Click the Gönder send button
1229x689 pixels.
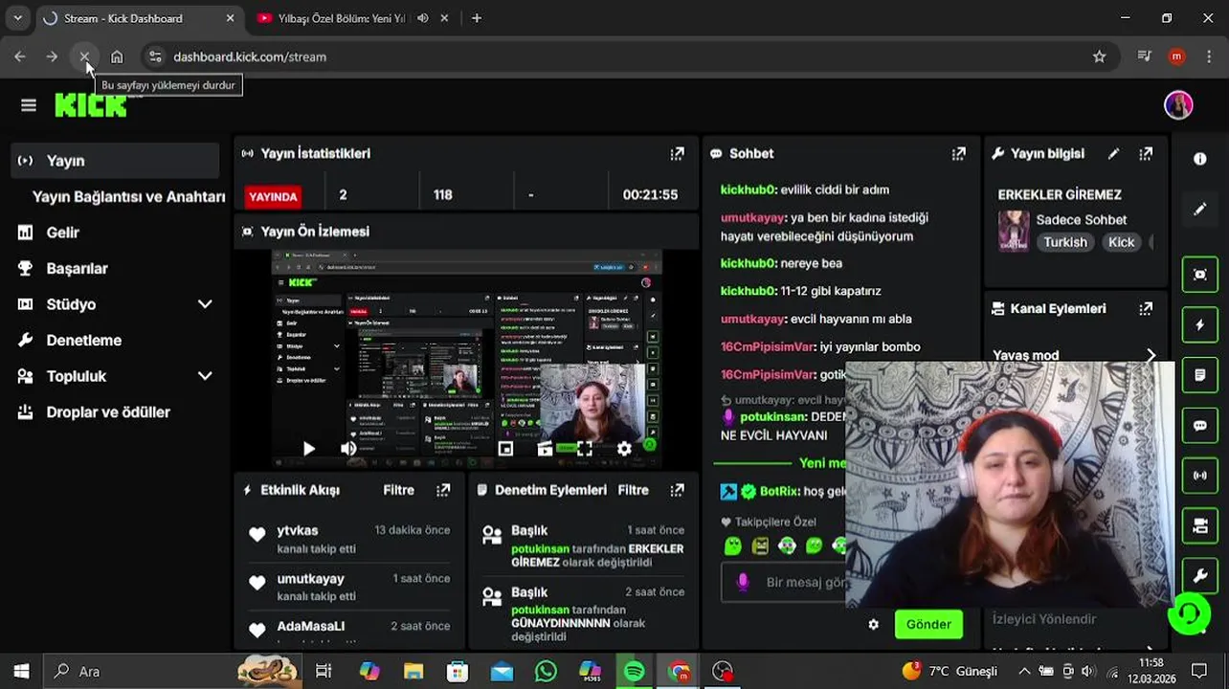pyautogui.click(x=928, y=624)
